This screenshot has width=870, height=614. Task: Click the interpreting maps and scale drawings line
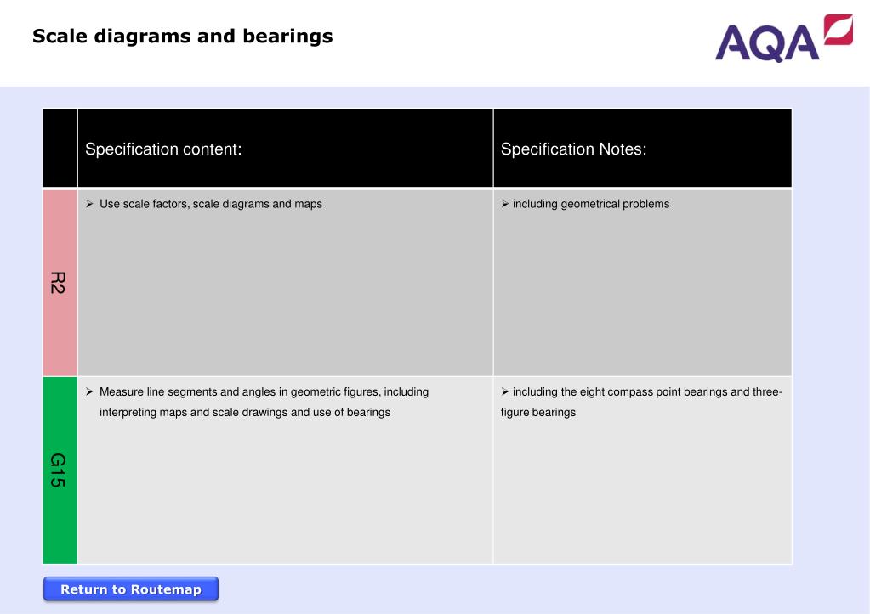point(245,412)
